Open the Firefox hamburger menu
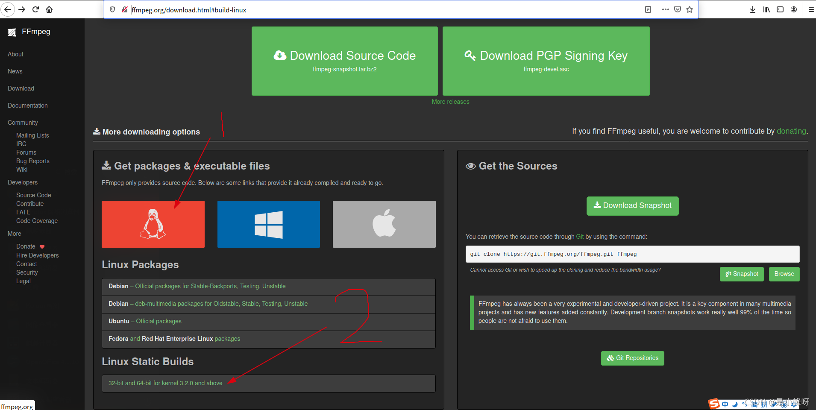Image resolution: width=816 pixels, height=410 pixels. click(811, 9)
